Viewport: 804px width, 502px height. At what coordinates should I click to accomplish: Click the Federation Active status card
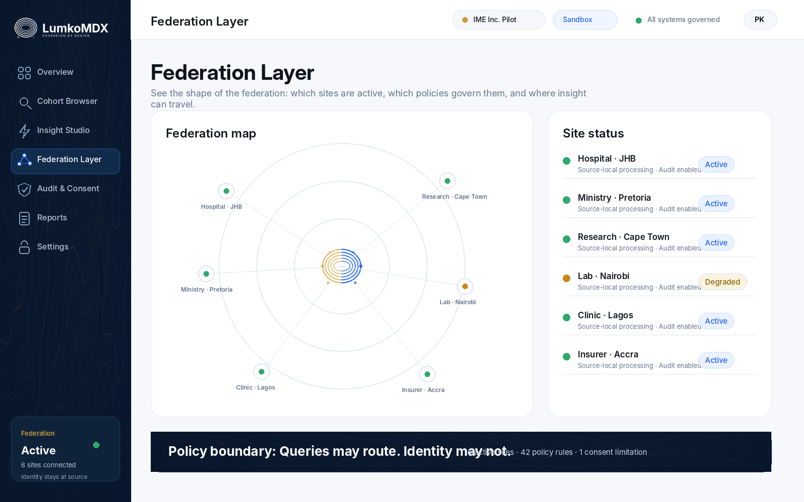65,449
